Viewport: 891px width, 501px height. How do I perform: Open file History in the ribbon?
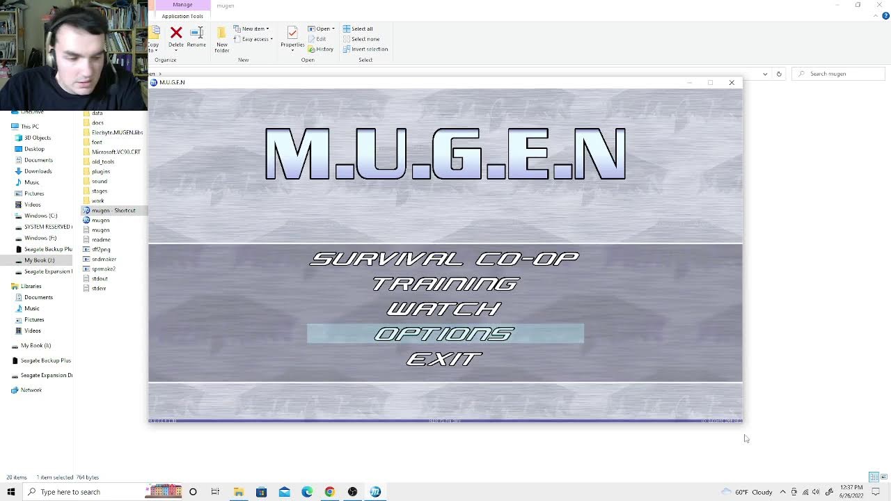[x=321, y=49]
